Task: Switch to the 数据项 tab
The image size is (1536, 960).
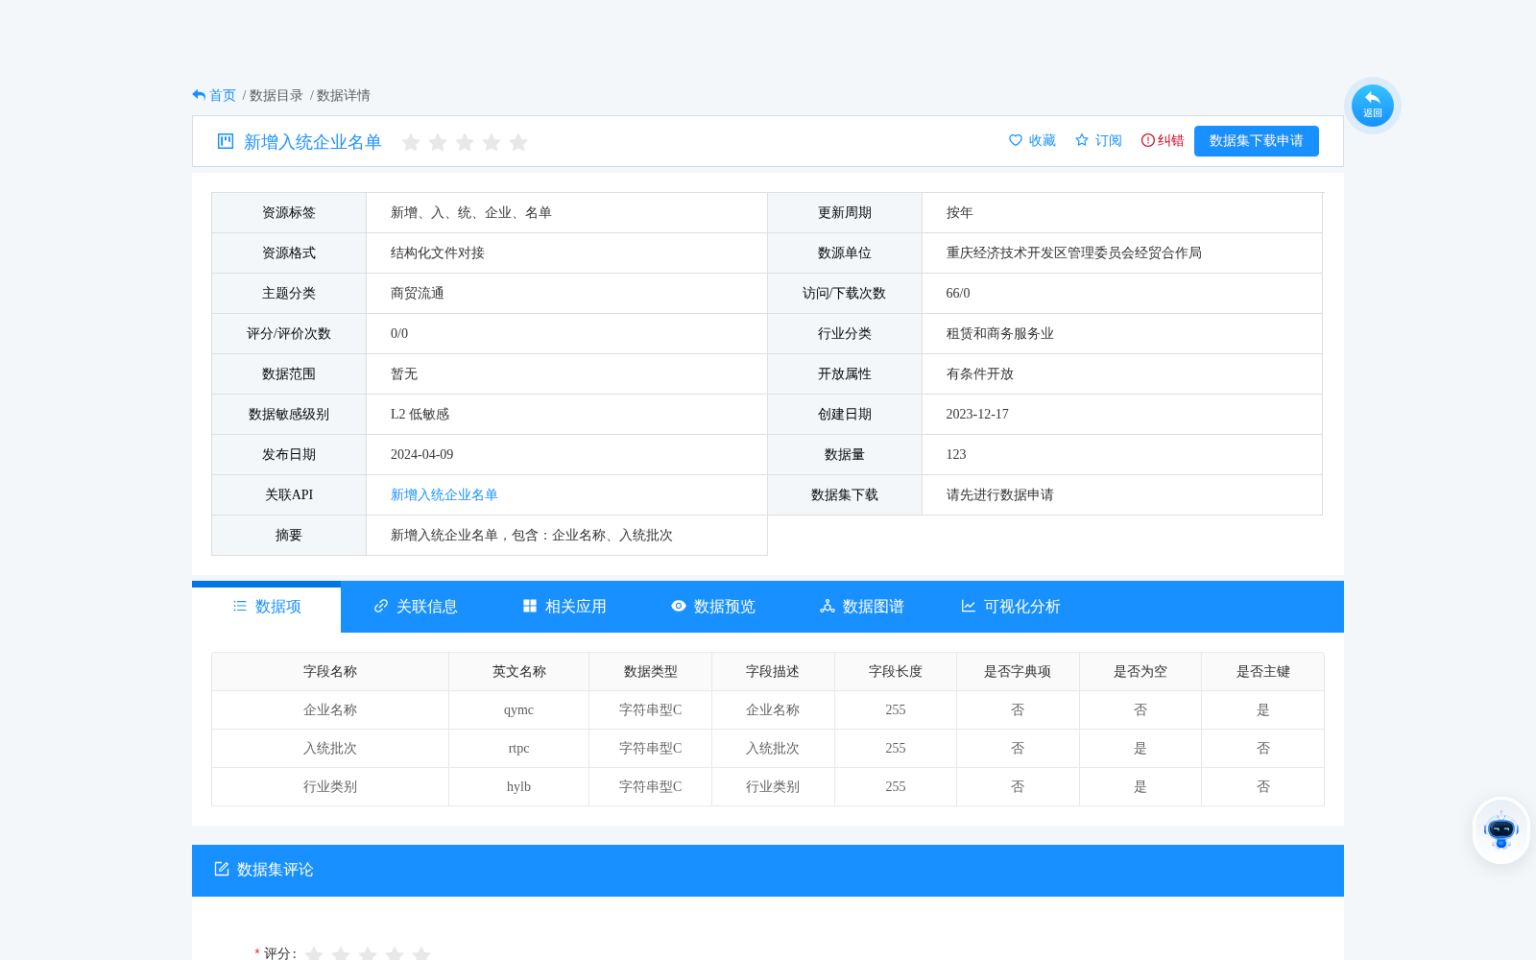Action: (267, 607)
